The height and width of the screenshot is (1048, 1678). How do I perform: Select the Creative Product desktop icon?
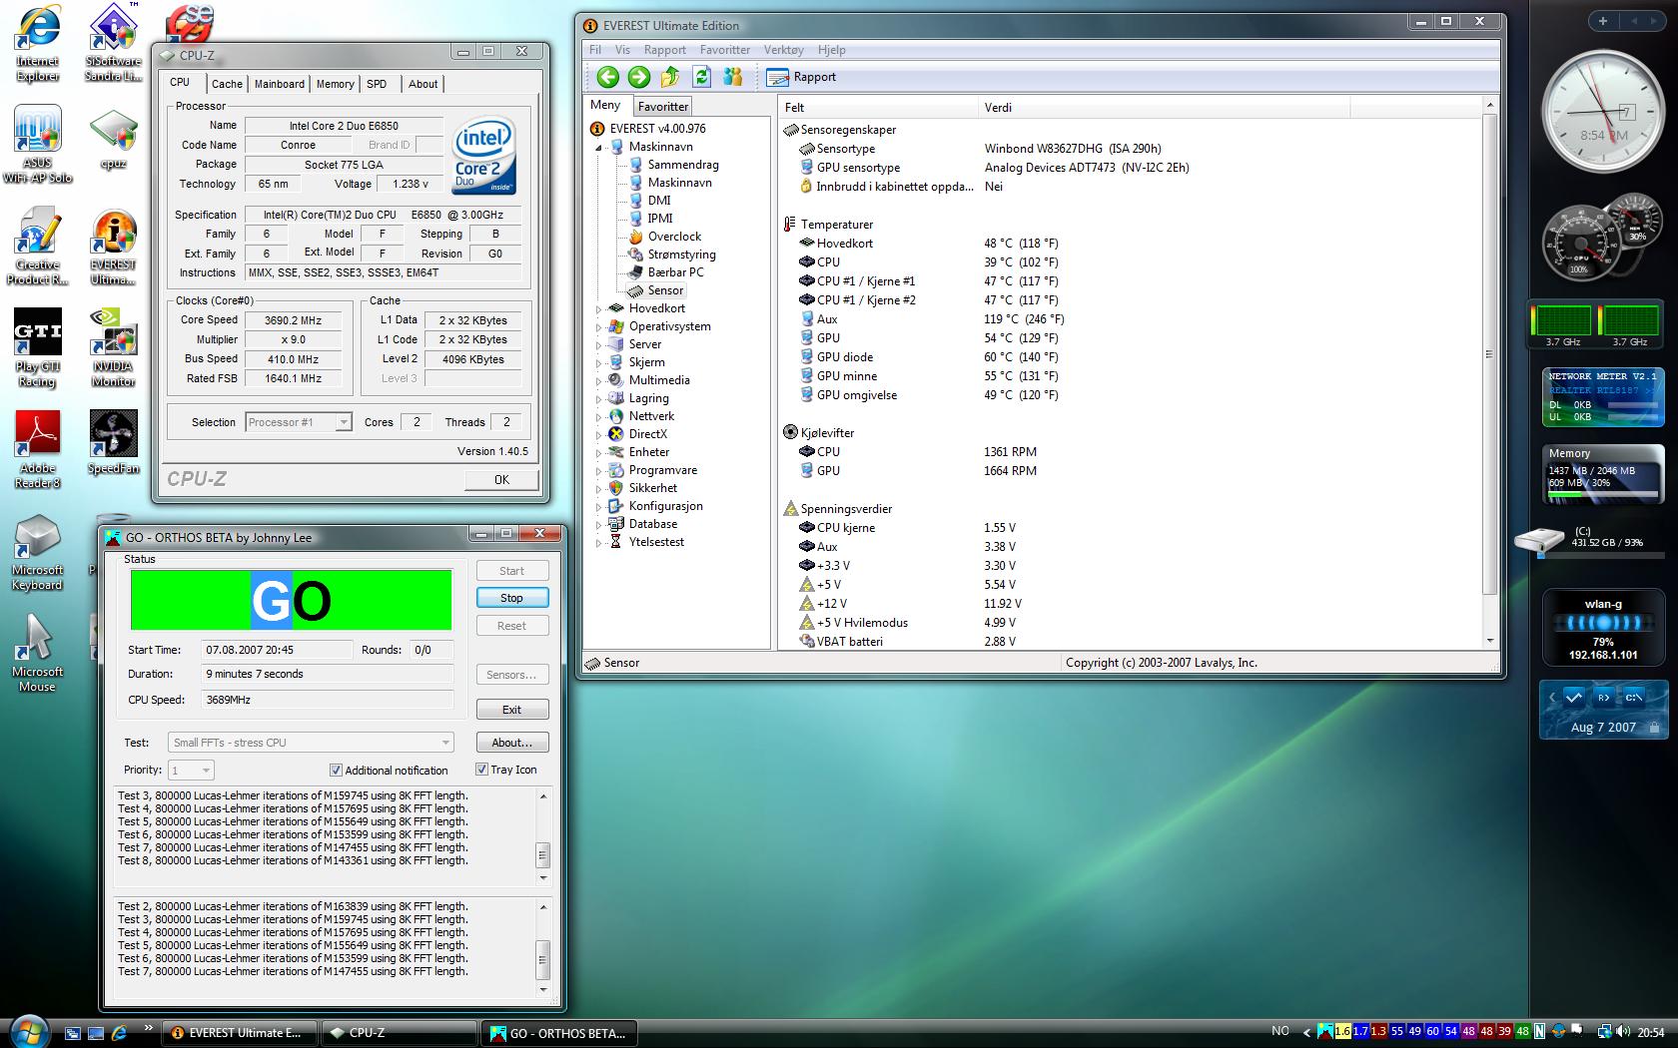[x=37, y=248]
